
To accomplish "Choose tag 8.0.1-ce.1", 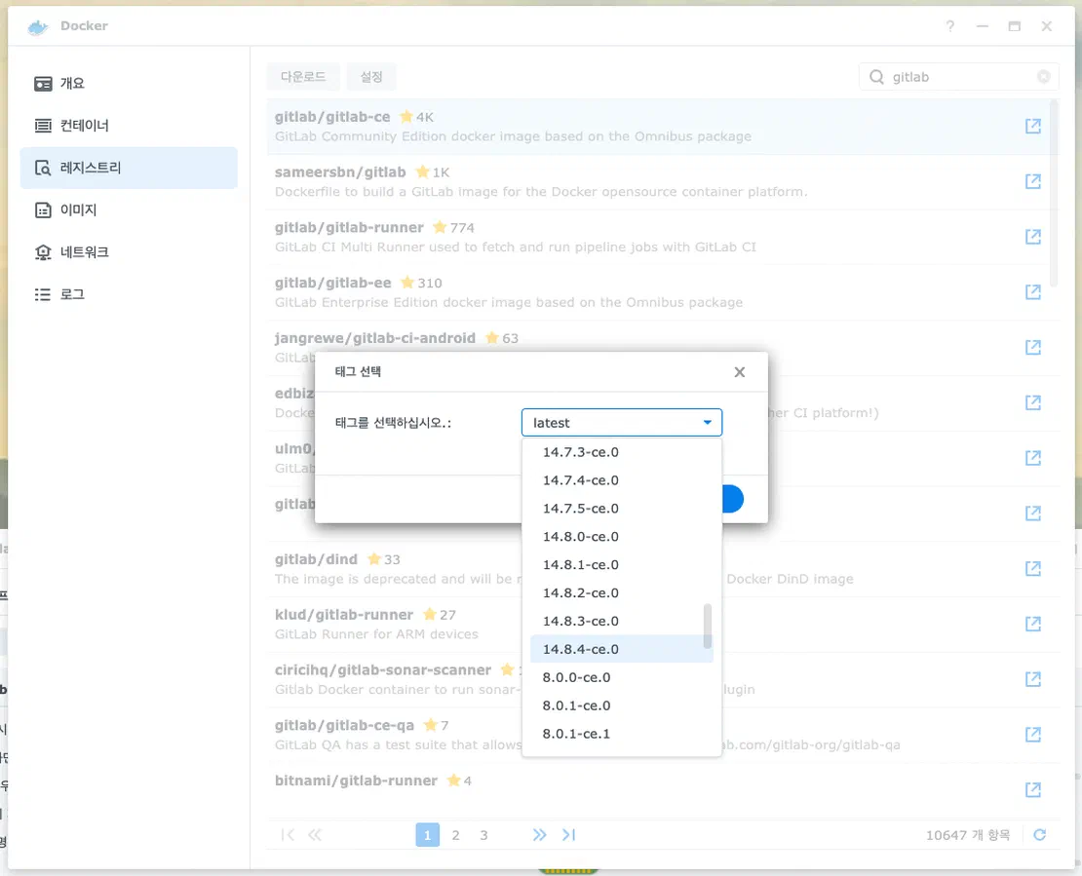I will 621,734.
